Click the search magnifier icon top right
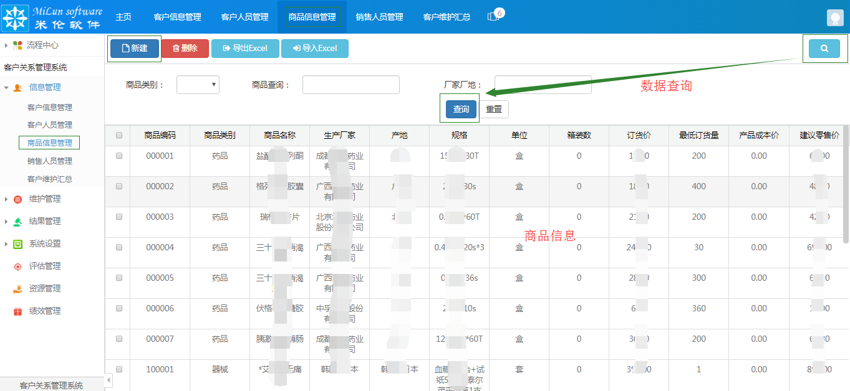850x391 pixels. coord(824,48)
